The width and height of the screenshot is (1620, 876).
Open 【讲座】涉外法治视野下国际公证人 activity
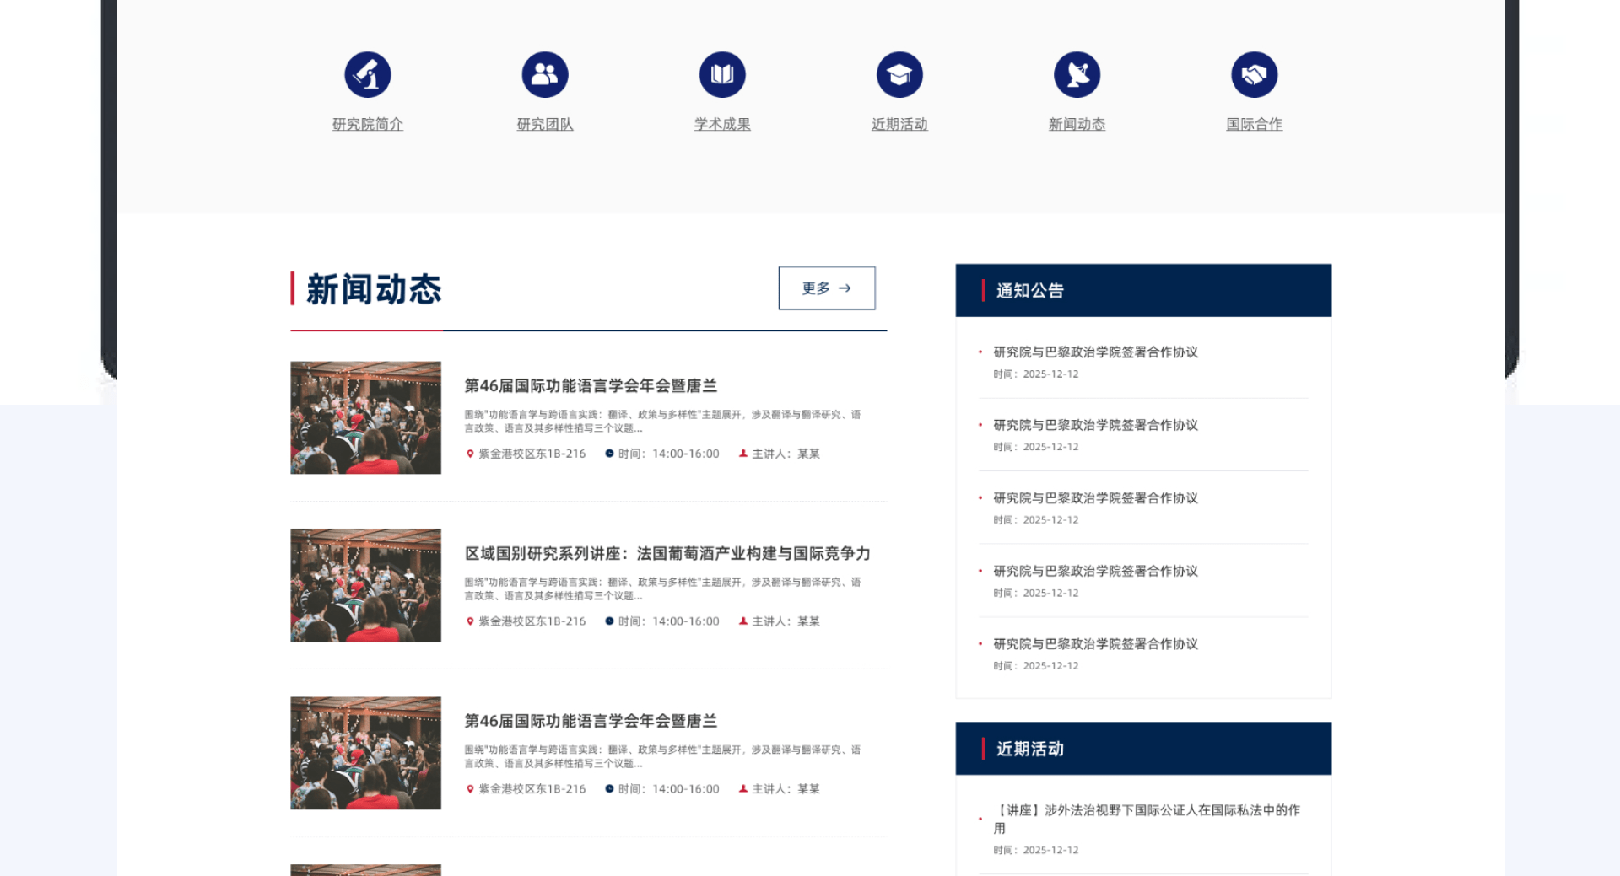[1147, 819]
